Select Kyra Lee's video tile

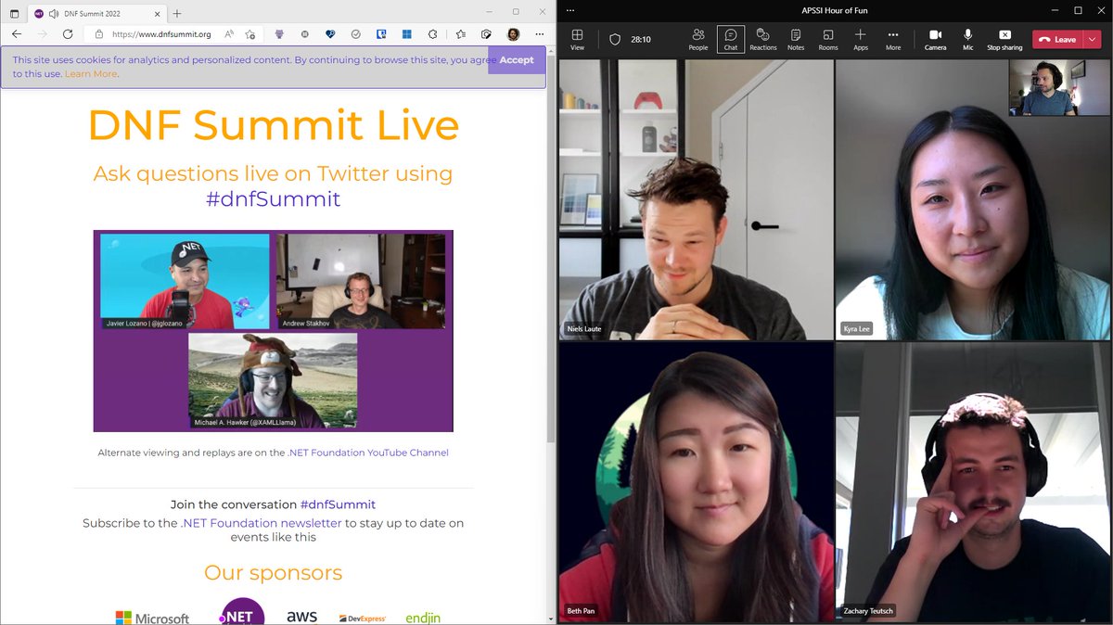point(973,199)
